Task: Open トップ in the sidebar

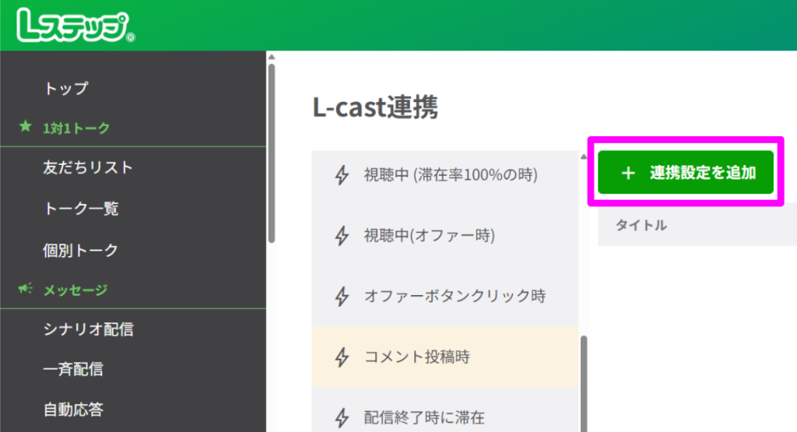Action: [x=65, y=88]
